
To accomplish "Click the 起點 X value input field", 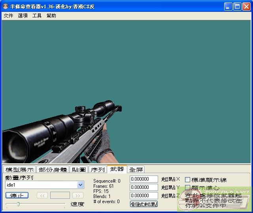I will pos(144,179).
